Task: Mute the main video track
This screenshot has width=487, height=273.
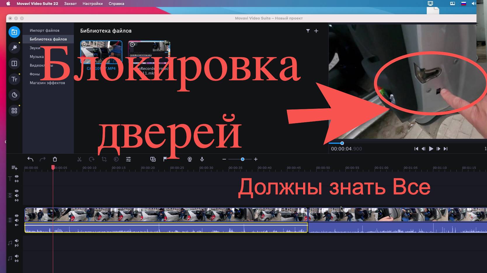Action: 17,220
